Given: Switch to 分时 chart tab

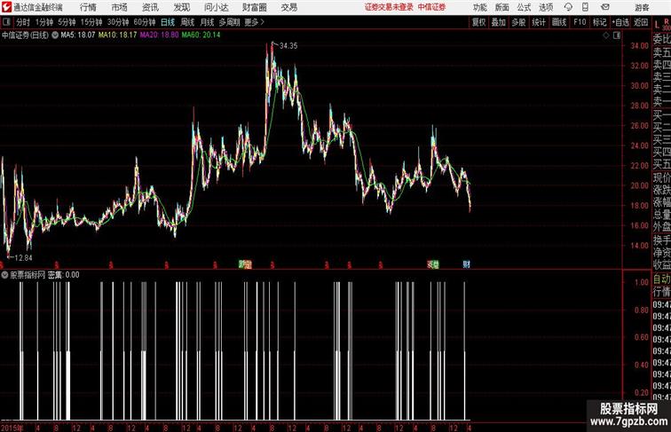Looking at the screenshot, I should coord(23,22).
